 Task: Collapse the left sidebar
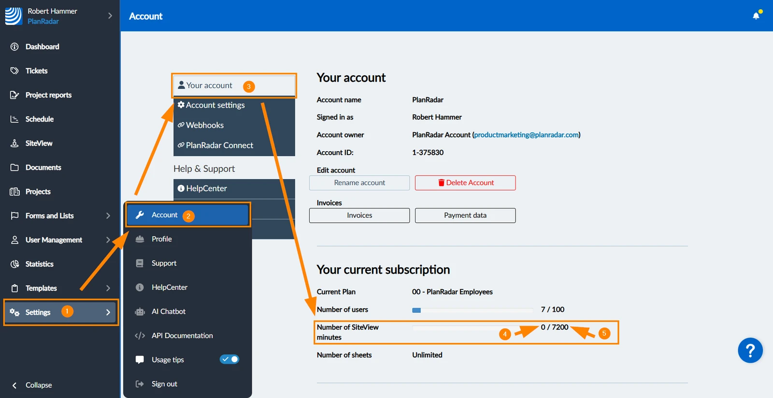(x=32, y=385)
